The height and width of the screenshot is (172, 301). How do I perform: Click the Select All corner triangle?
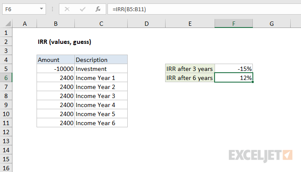pos(8,24)
